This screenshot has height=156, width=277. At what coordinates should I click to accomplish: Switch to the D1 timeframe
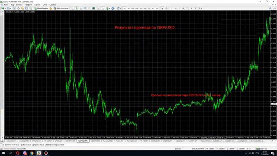(x=149, y=8)
